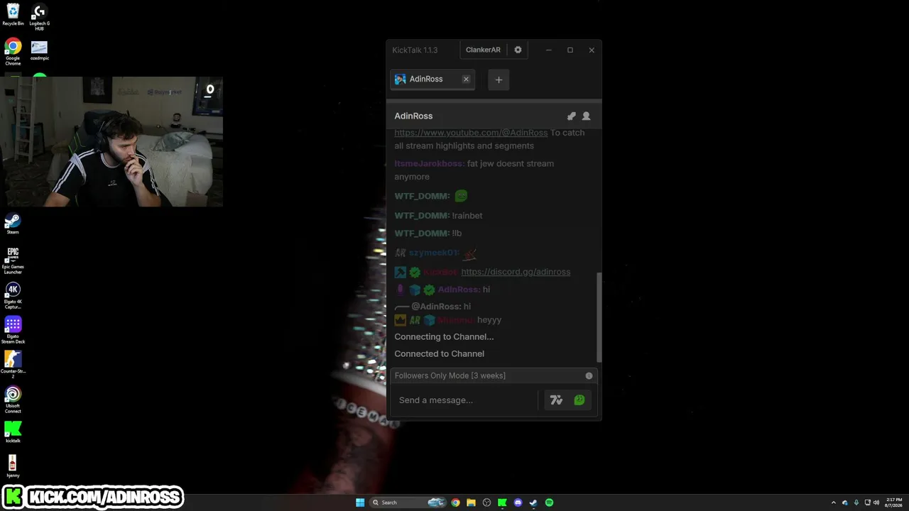Image resolution: width=909 pixels, height=511 pixels.
Task: Open the Windows Start menu
Action: click(360, 502)
